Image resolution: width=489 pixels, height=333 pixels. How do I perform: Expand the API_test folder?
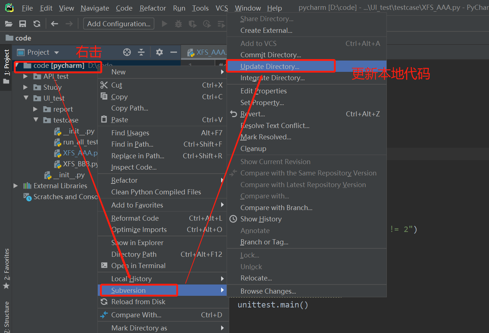pos(26,76)
